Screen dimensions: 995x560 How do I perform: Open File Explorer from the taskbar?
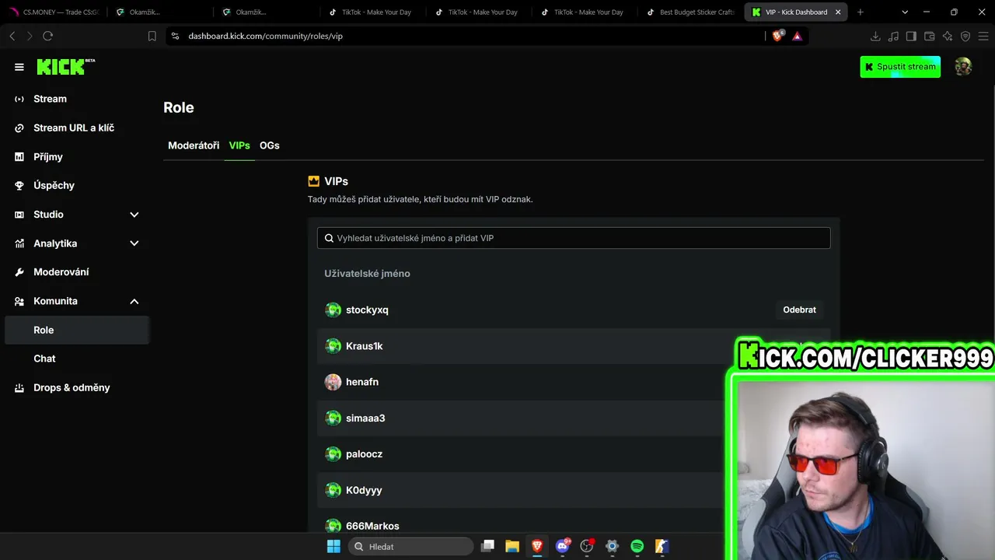point(512,546)
